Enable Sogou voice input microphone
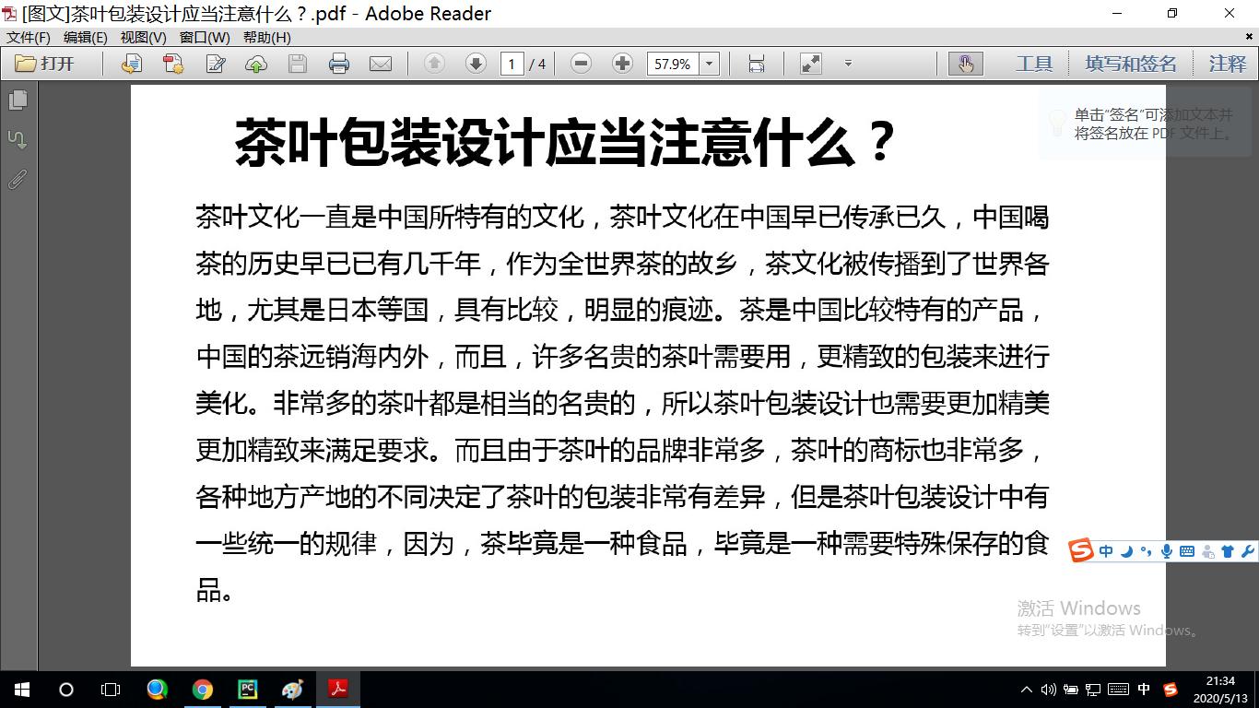The height and width of the screenshot is (708, 1259). [x=1167, y=550]
